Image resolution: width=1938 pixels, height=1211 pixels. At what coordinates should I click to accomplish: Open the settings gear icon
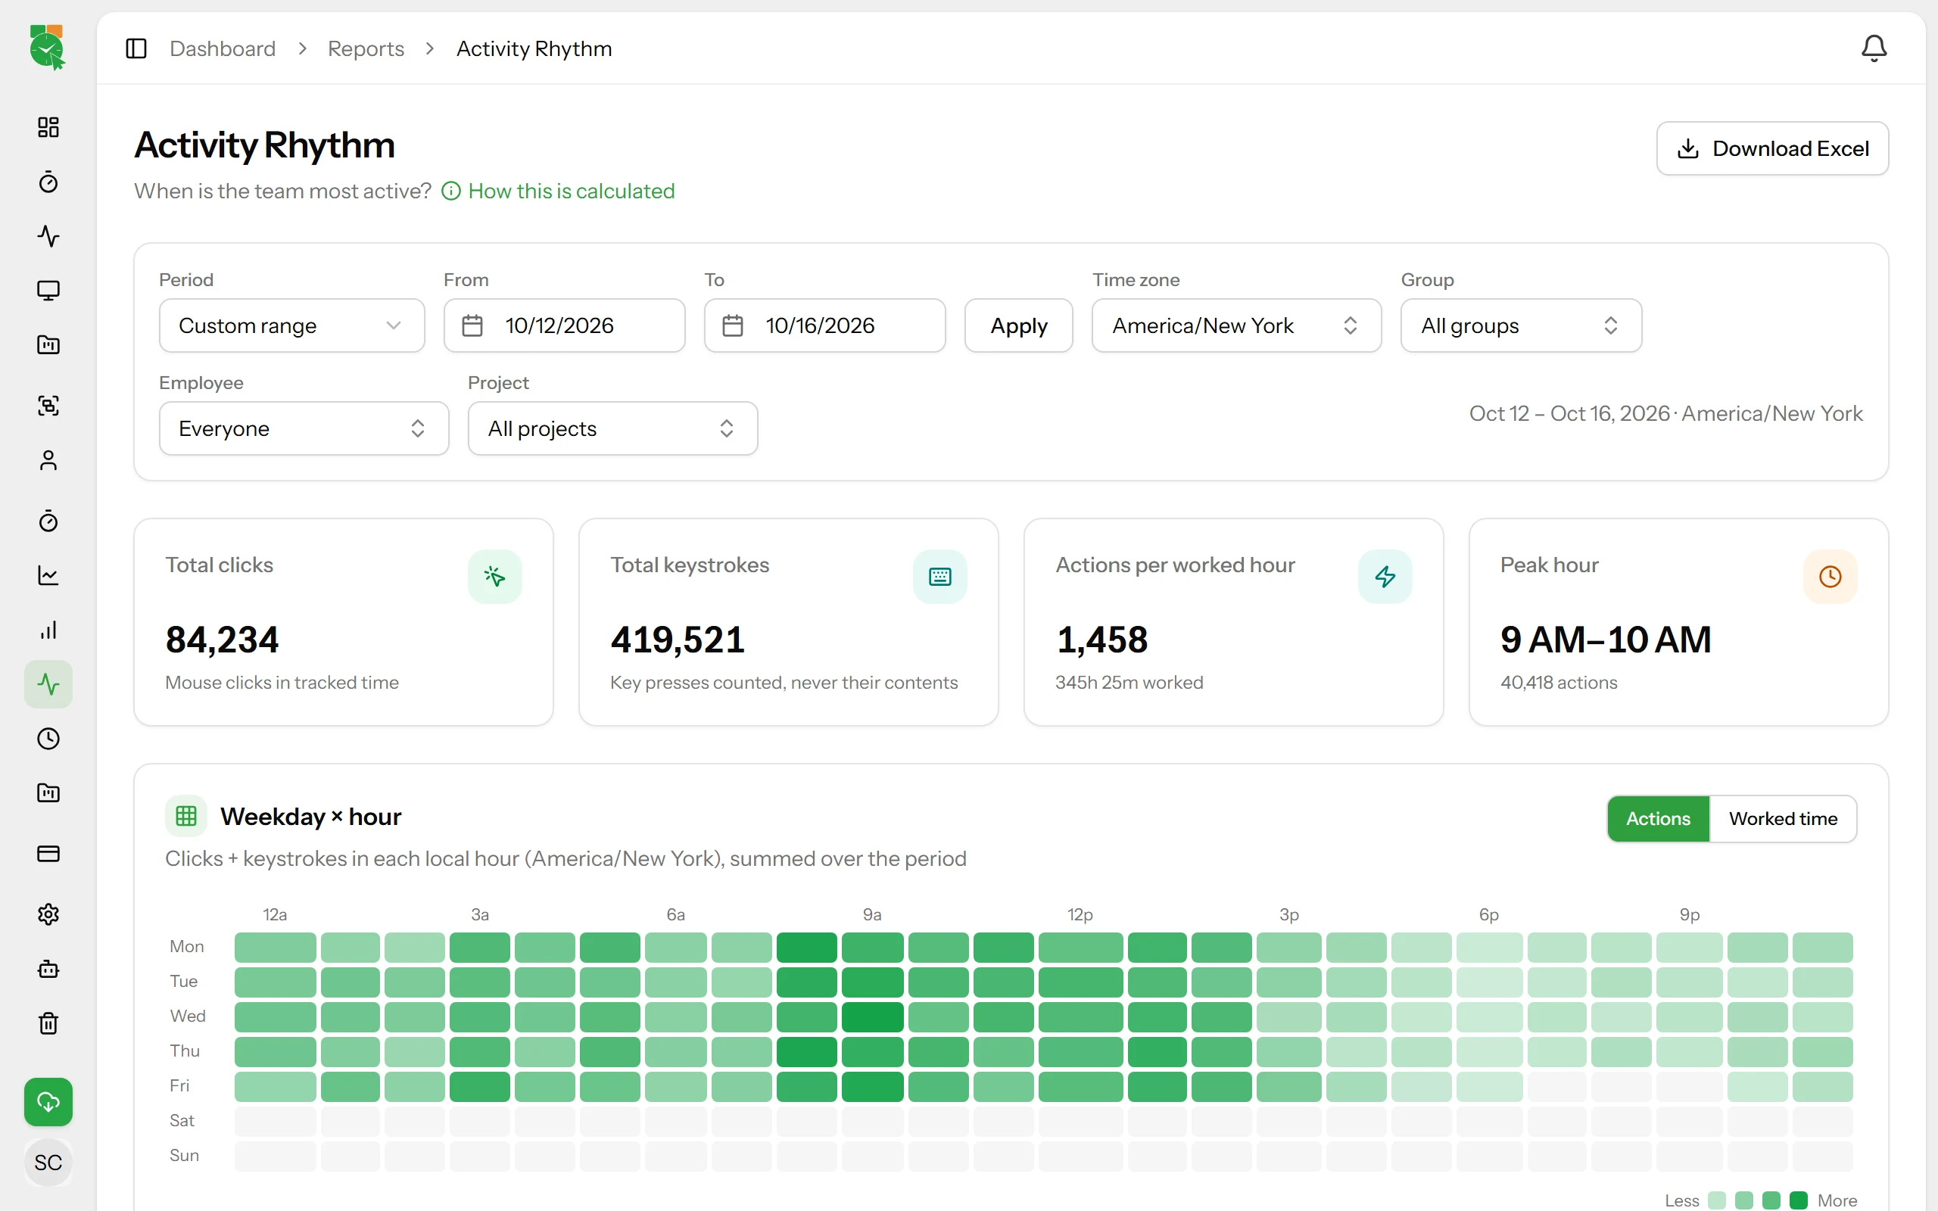(x=48, y=914)
